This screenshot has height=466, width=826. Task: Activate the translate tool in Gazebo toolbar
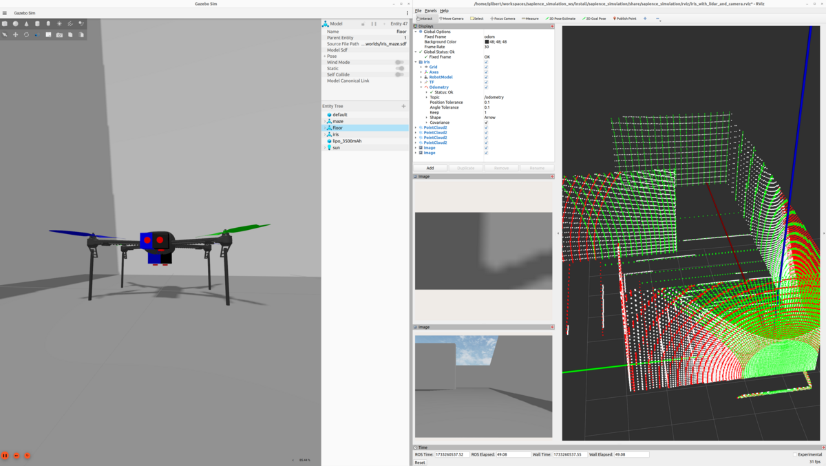coord(15,34)
